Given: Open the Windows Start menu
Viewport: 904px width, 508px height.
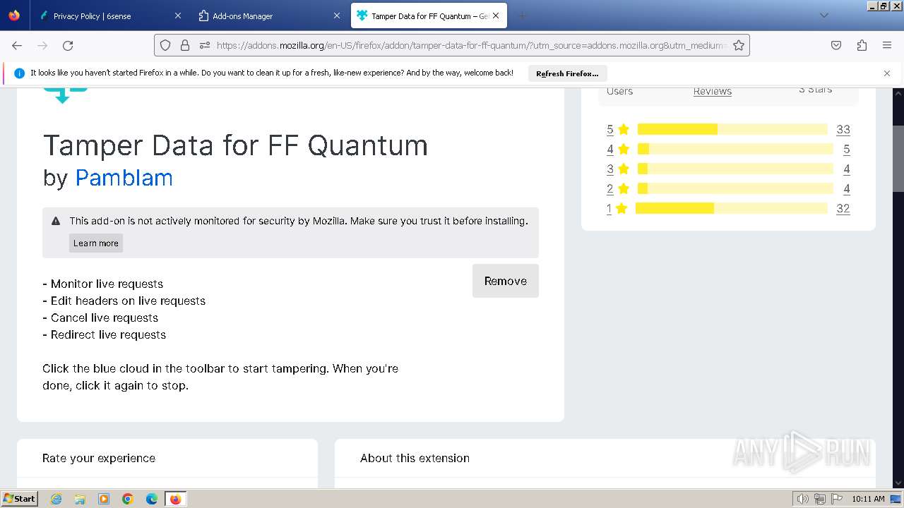Looking at the screenshot, I should pyautogui.click(x=19, y=499).
